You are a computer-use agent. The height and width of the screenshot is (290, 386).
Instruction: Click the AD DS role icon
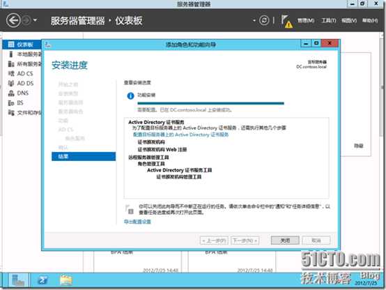(x=11, y=83)
